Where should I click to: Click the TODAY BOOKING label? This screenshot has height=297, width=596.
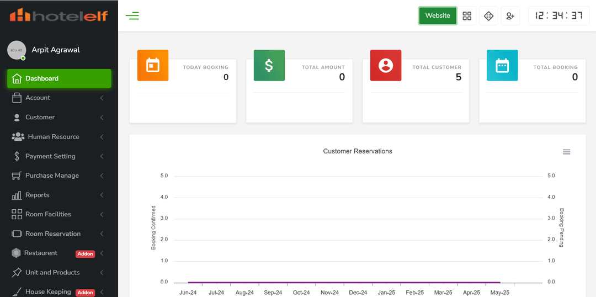point(206,67)
